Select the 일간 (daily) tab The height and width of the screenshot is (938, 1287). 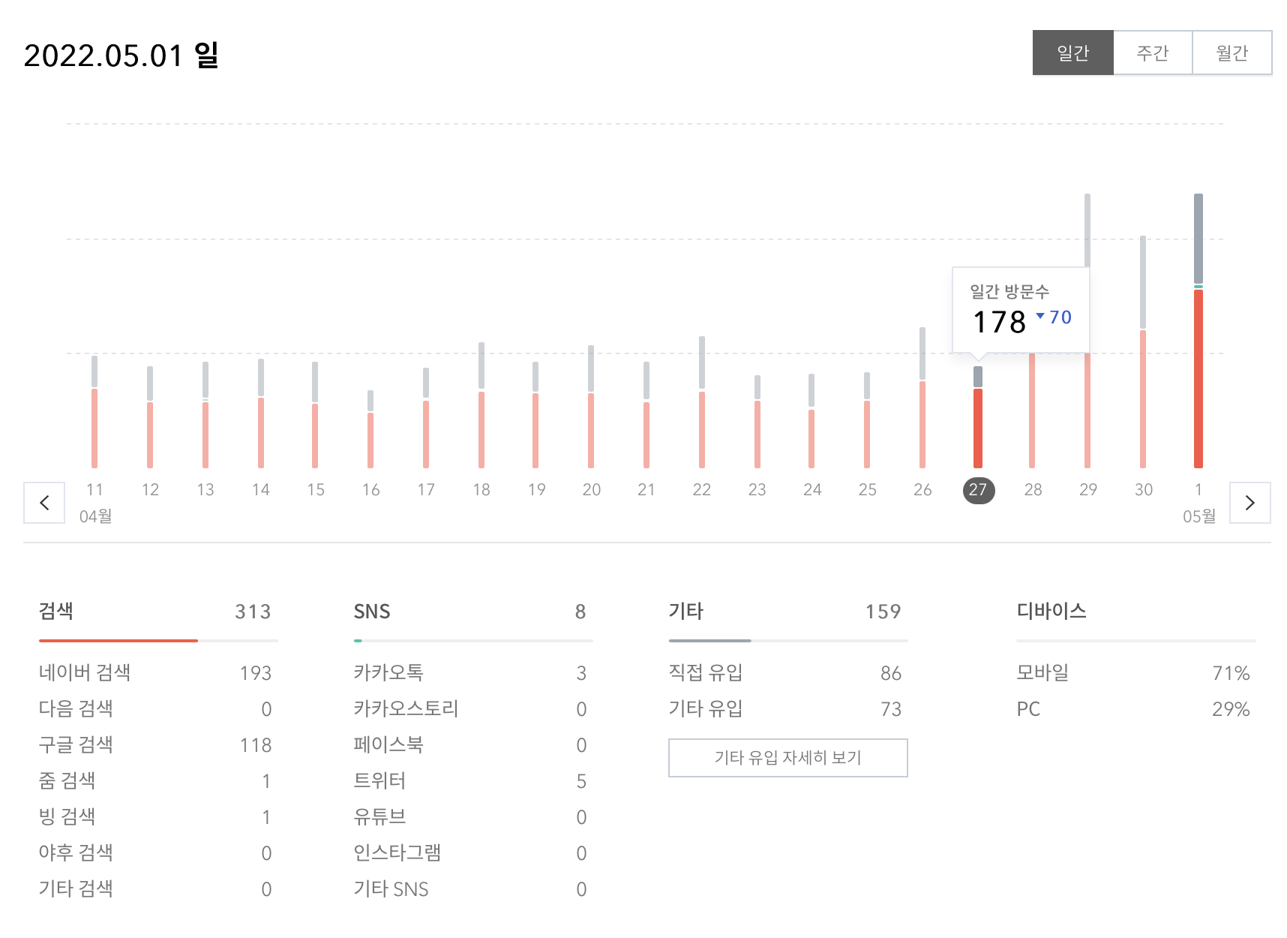click(x=1072, y=53)
